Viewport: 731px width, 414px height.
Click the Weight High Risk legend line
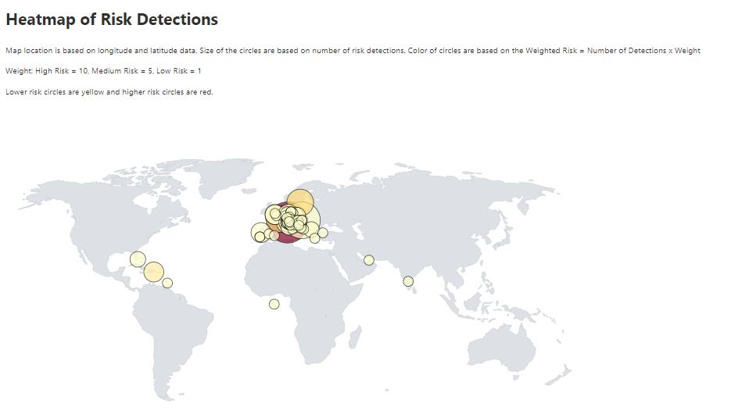point(103,71)
